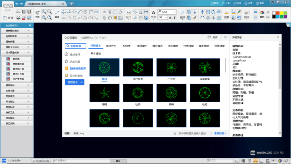Toggle italic text formatting button
Screen dimensions: 291x164
pos(175,18)
